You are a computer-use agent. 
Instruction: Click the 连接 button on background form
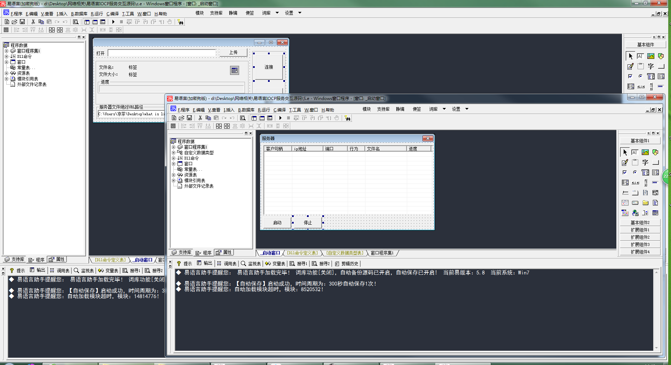point(269,67)
